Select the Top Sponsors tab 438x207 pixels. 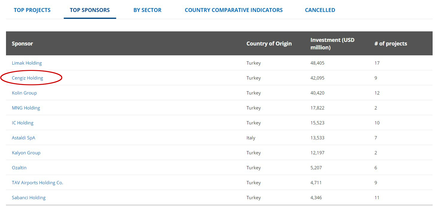pos(90,10)
